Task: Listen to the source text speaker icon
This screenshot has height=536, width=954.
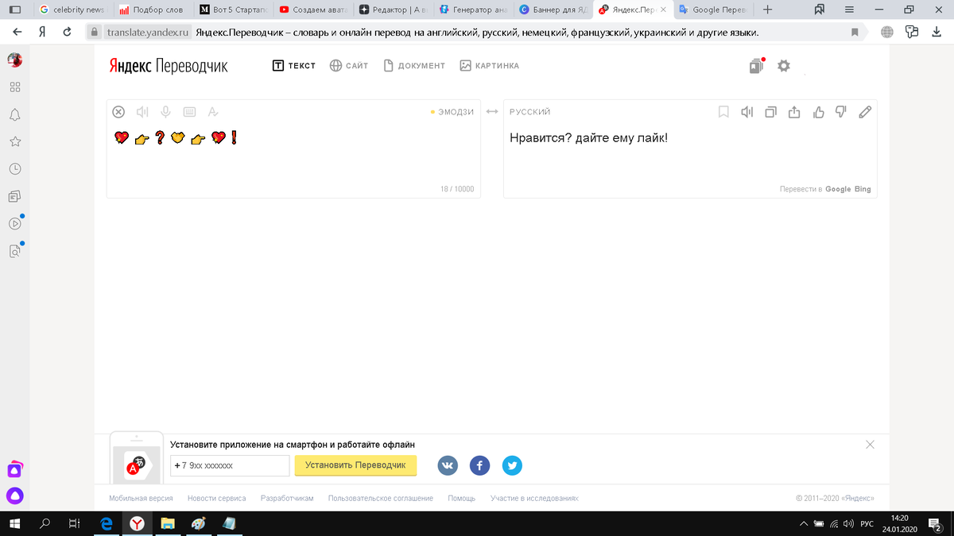Action: tap(142, 112)
